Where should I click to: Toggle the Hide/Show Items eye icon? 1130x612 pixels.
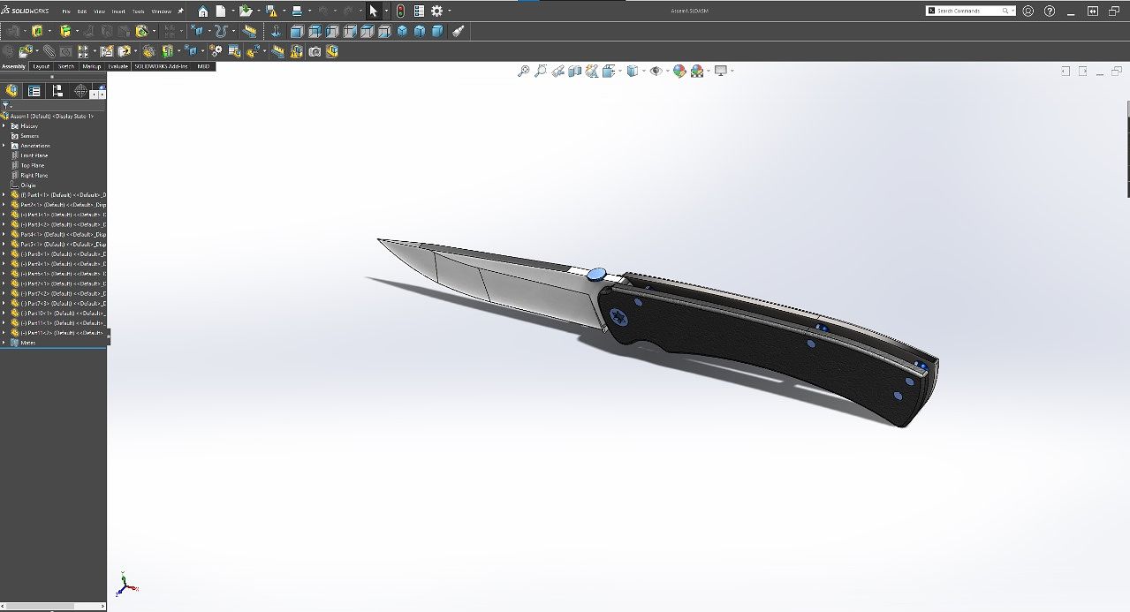click(x=655, y=71)
